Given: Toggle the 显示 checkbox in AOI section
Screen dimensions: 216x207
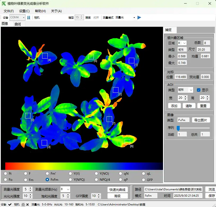Looking at the screenshot, I should (x=198, y=90).
